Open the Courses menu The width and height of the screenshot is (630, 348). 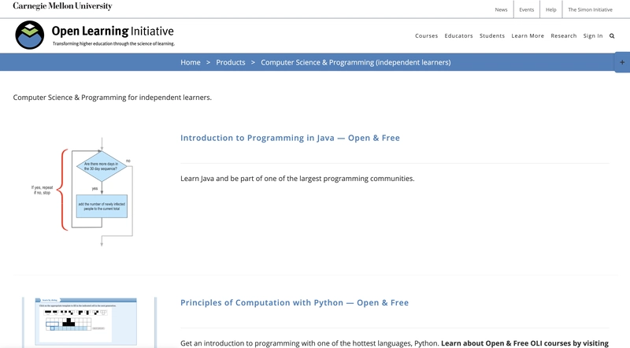[426, 35]
